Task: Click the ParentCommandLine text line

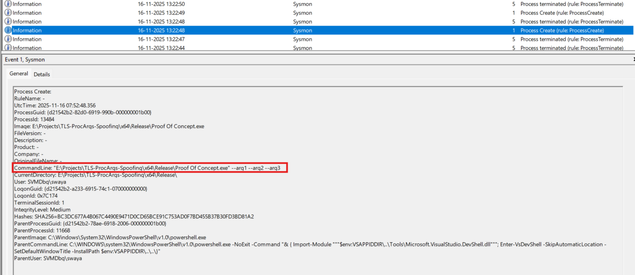Action: pyautogui.click(x=310, y=244)
